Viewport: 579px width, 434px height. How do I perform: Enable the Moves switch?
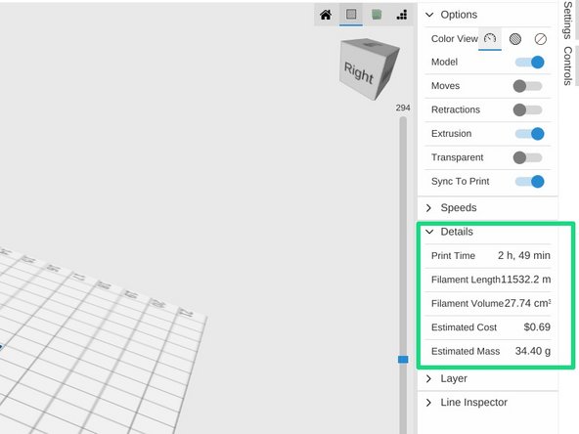click(528, 86)
